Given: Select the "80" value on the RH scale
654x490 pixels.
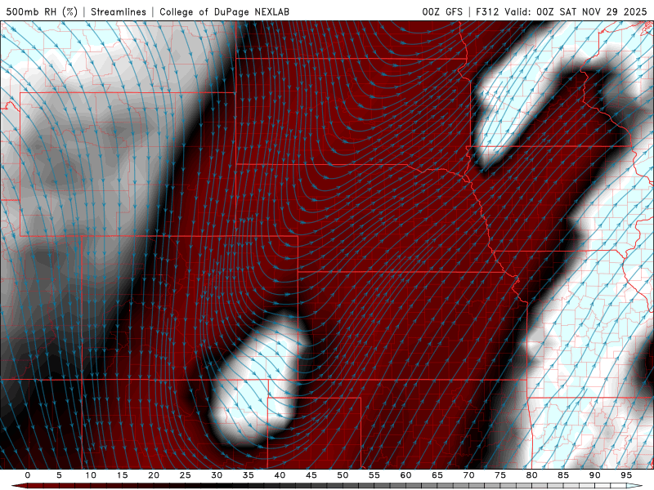Looking at the screenshot, I should 531,475.
